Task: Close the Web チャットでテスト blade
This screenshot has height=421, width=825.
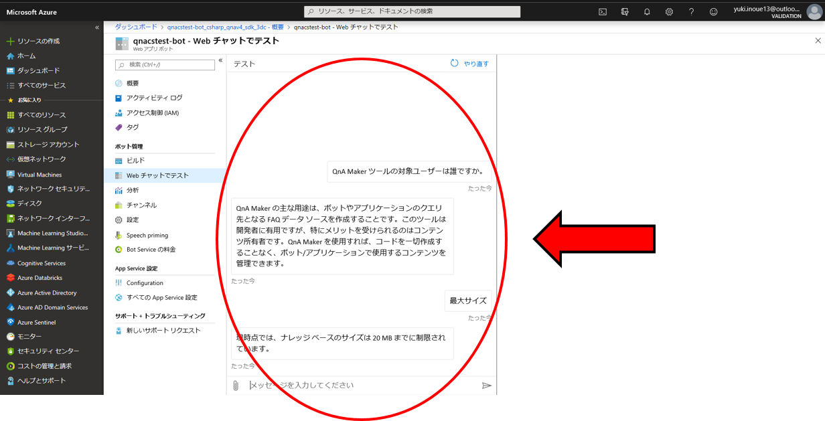Action: (818, 41)
